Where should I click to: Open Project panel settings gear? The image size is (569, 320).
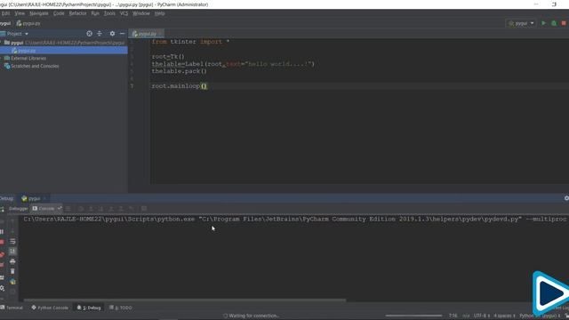(x=112, y=34)
